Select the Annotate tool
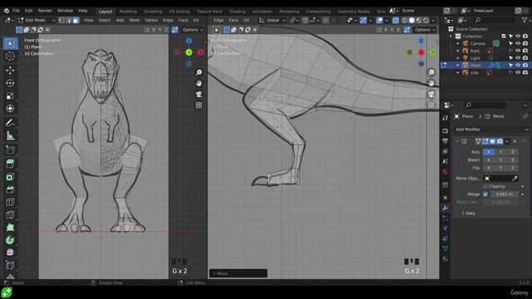The width and height of the screenshot is (532, 299). (x=10, y=123)
